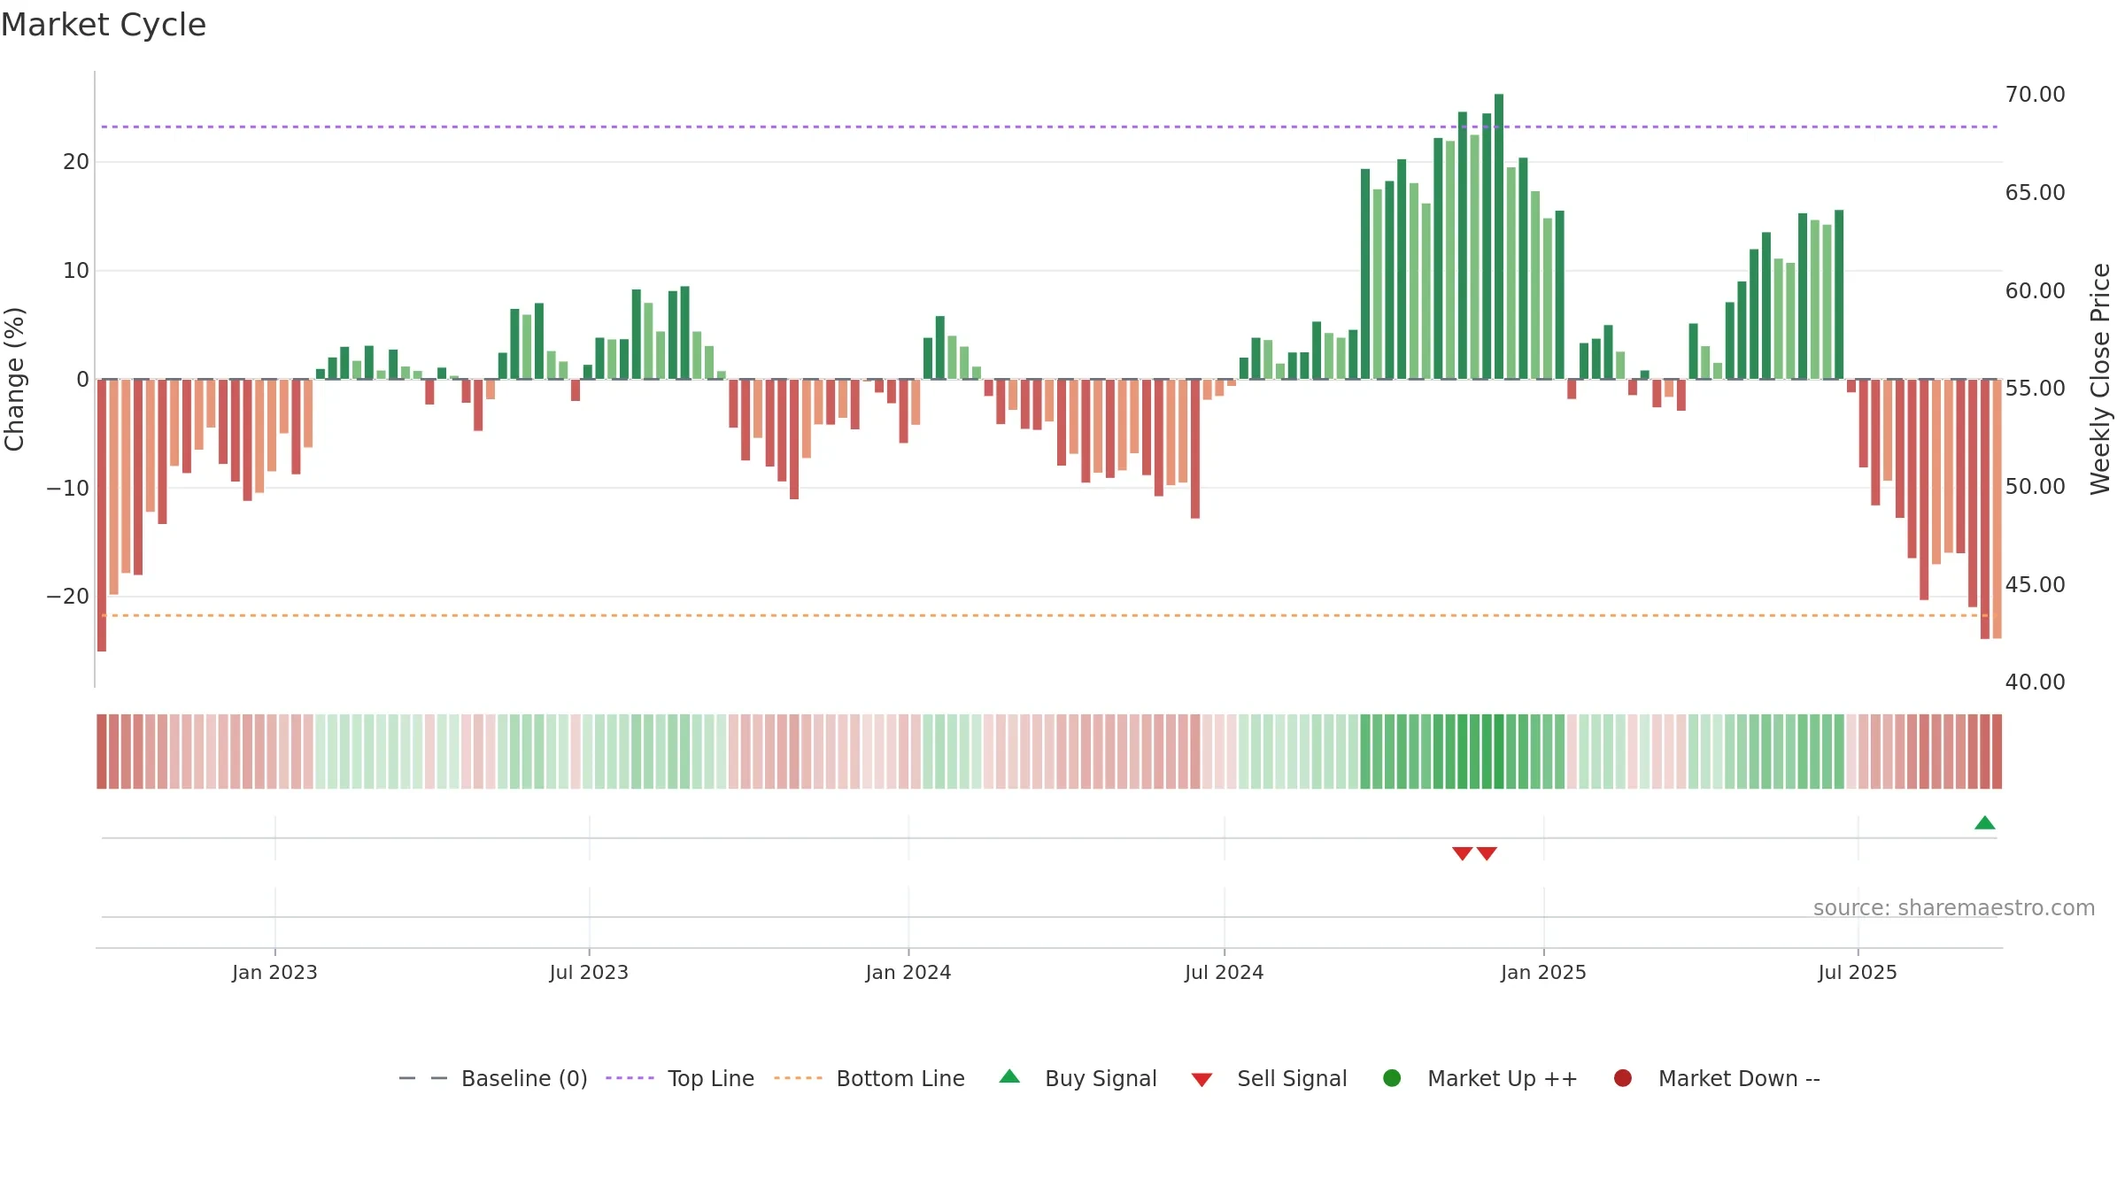Click the −20 tick on Change axis
This screenshot has width=2125, height=1195.
[x=68, y=596]
